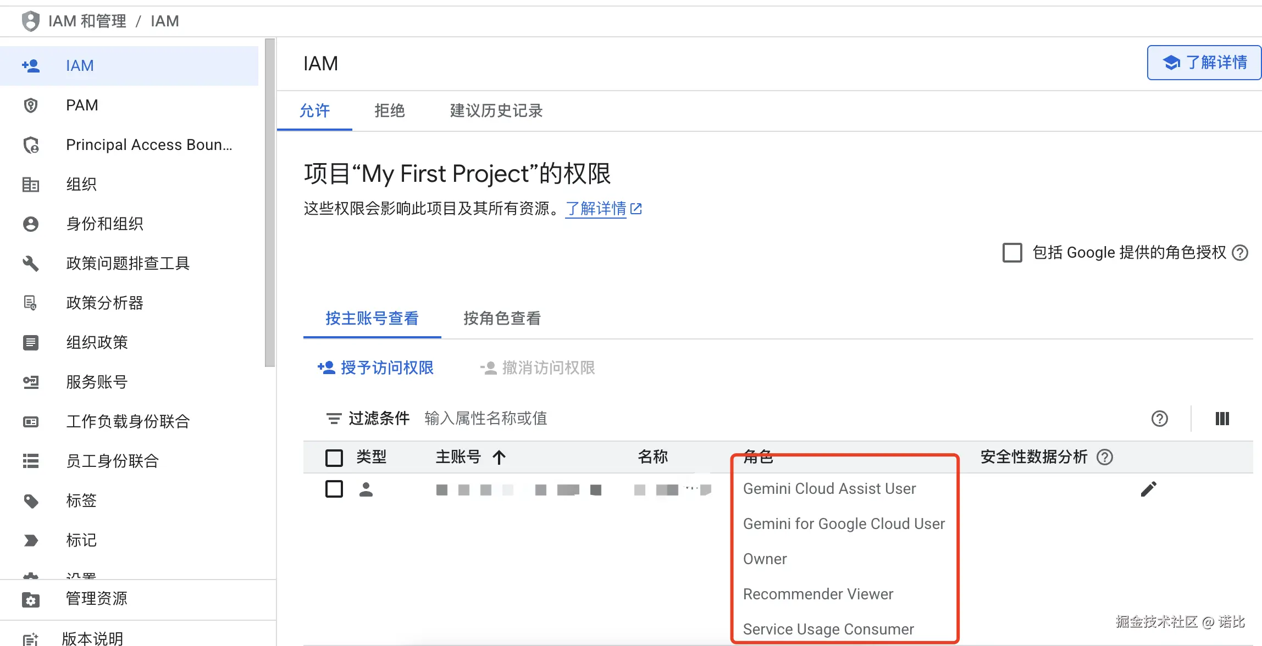Switch to 按角色查看 tab
Image resolution: width=1262 pixels, height=646 pixels.
tap(502, 319)
